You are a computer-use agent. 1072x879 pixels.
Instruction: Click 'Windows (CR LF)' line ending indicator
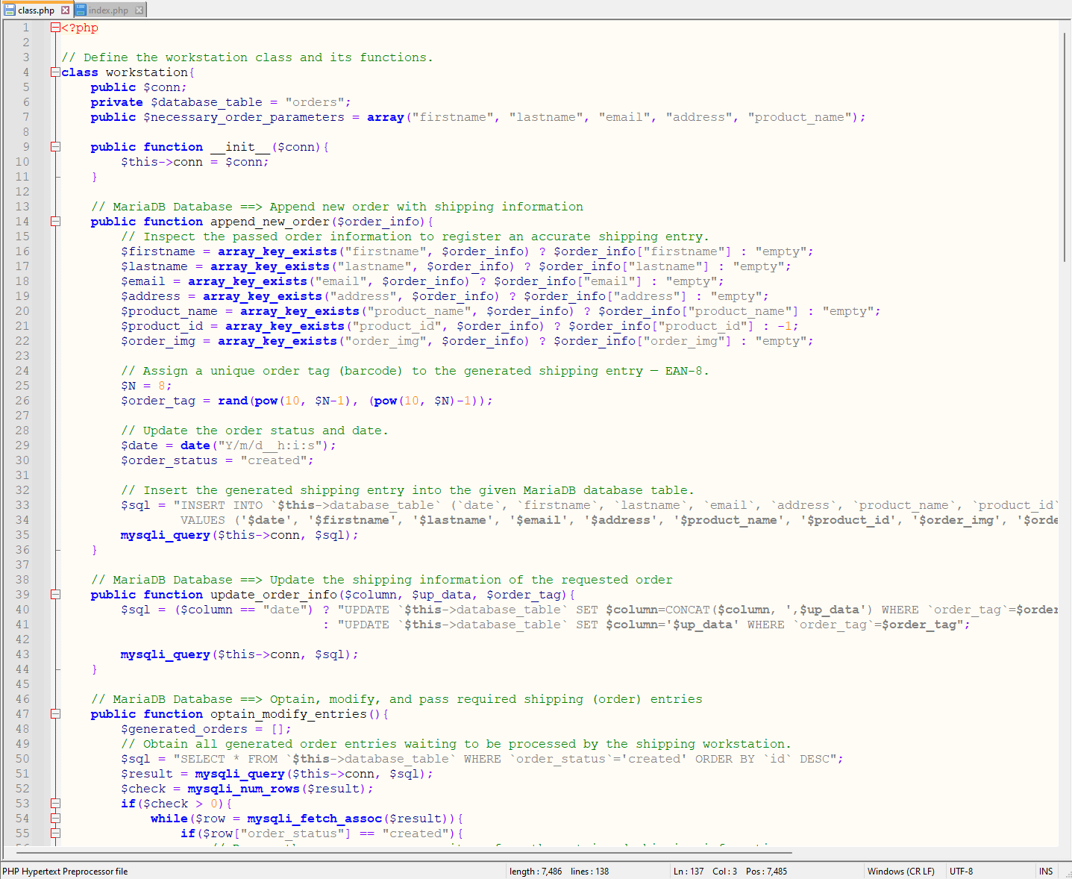coord(901,872)
